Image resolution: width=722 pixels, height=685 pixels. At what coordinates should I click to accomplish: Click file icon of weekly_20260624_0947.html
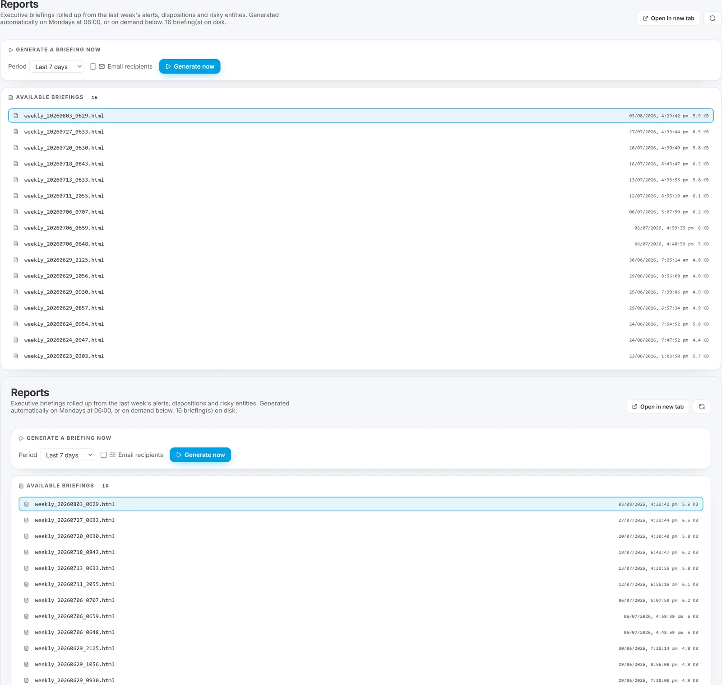click(16, 340)
